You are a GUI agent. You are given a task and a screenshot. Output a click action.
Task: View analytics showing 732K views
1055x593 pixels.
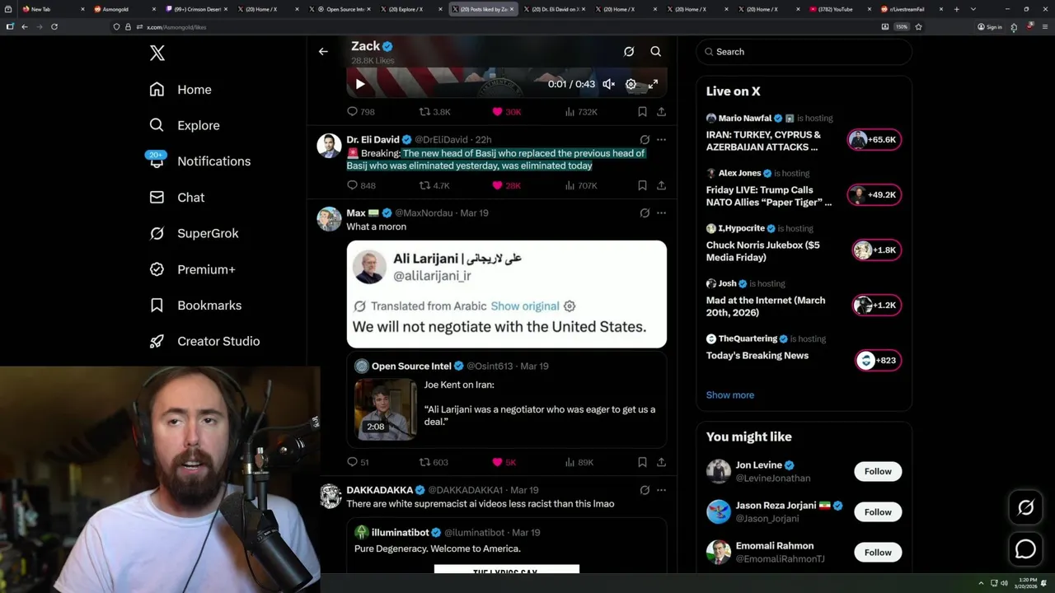tap(580, 112)
